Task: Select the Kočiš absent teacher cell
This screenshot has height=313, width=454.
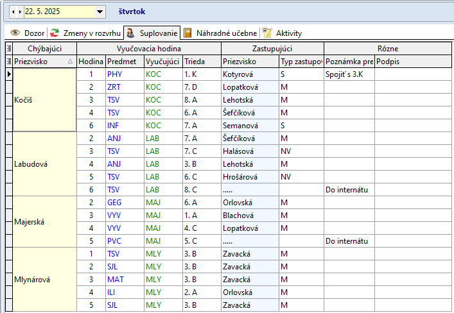Action: click(44, 100)
